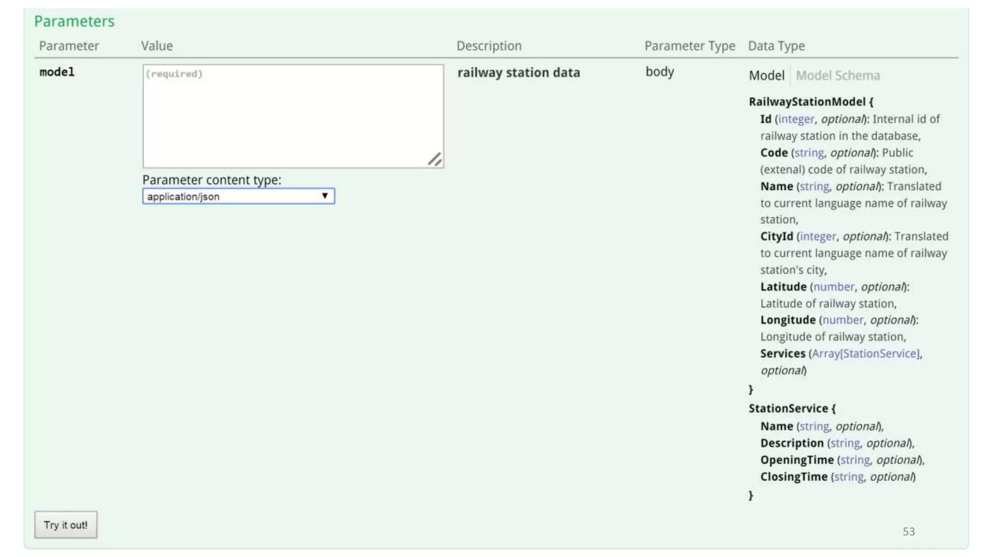Screen dimensions: 991x557
Task: Select the Model tab
Action: click(x=766, y=75)
